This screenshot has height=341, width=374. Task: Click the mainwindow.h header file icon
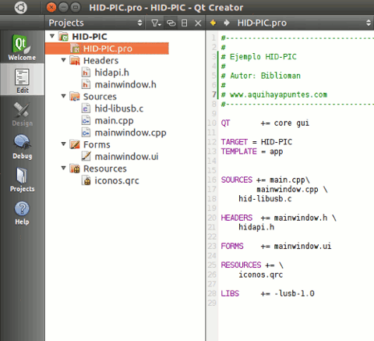point(86,84)
